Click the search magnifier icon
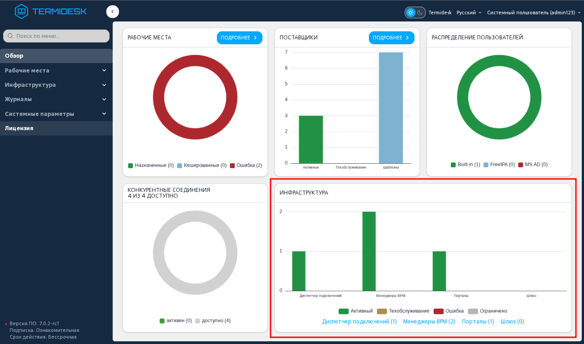 [x=10, y=36]
